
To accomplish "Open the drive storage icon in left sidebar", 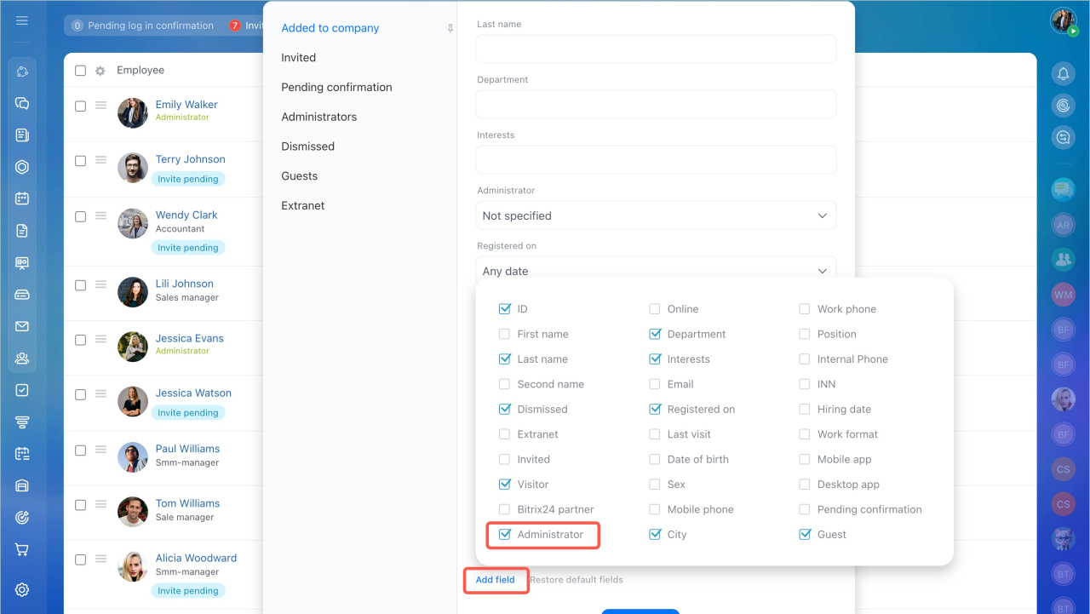I will pyautogui.click(x=22, y=295).
